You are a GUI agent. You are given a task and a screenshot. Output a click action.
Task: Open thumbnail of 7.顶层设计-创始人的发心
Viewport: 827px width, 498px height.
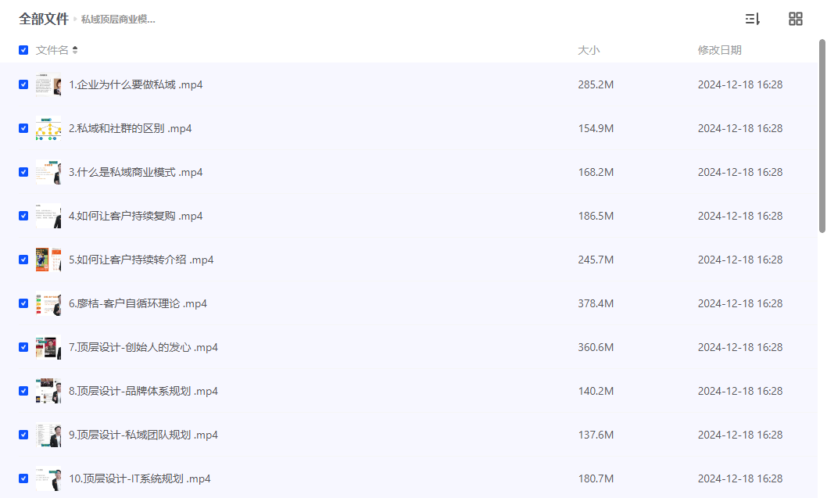pos(48,347)
